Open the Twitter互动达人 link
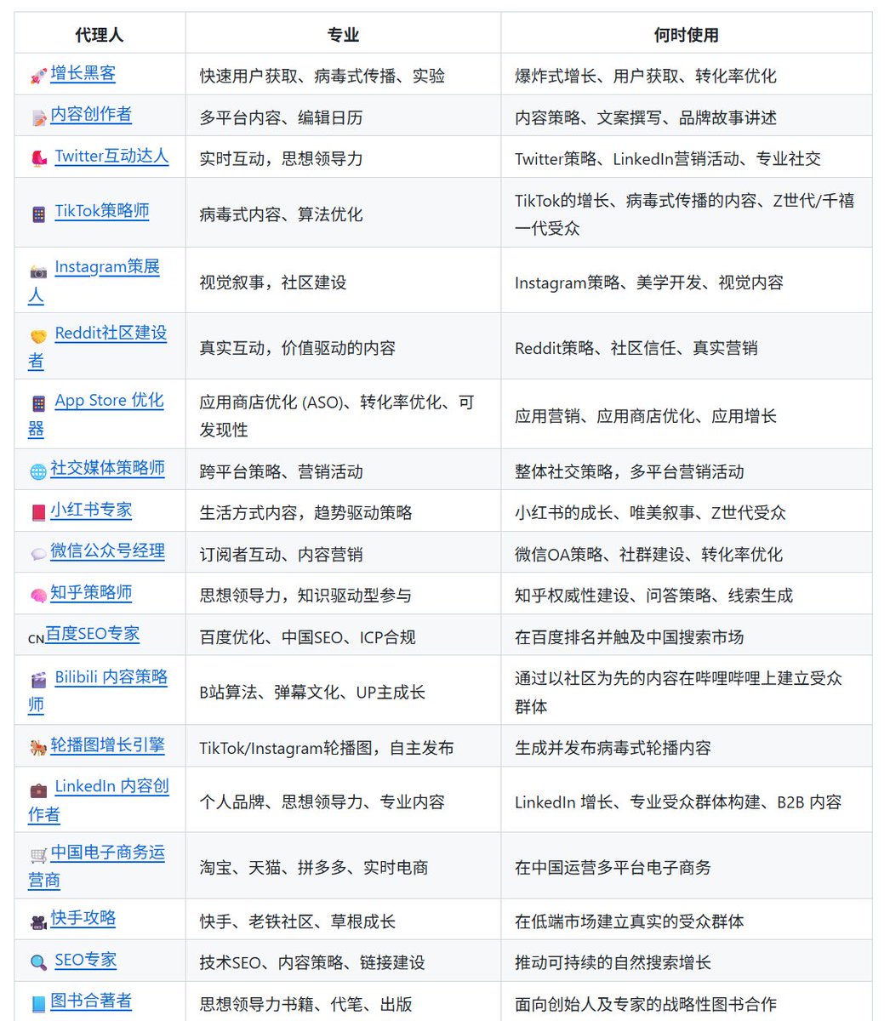Screen dimensions: 890x1021 click(x=111, y=156)
